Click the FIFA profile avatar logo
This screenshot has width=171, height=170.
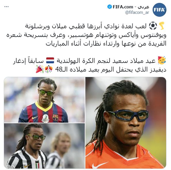click(x=159, y=10)
